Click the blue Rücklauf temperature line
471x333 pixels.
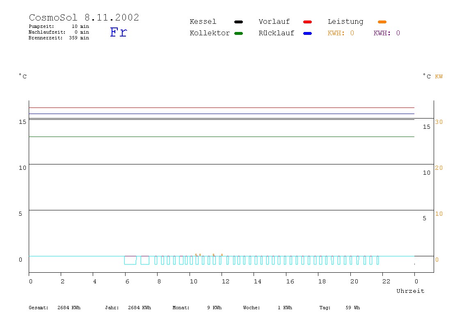pyautogui.click(x=222, y=114)
